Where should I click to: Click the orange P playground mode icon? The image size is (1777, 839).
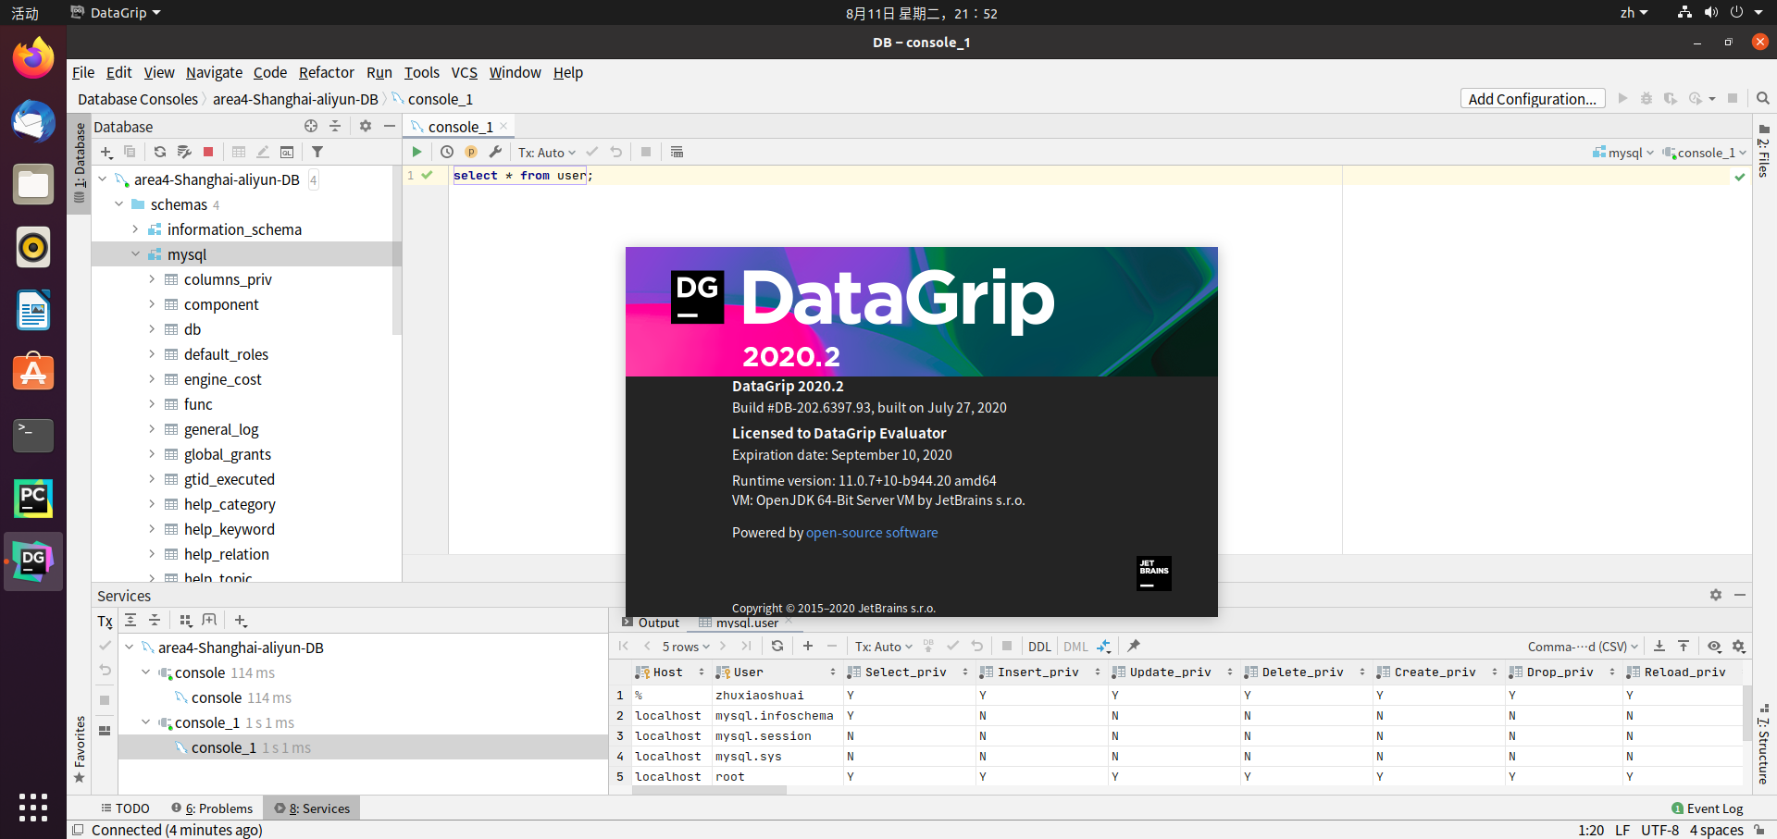pyautogui.click(x=471, y=152)
